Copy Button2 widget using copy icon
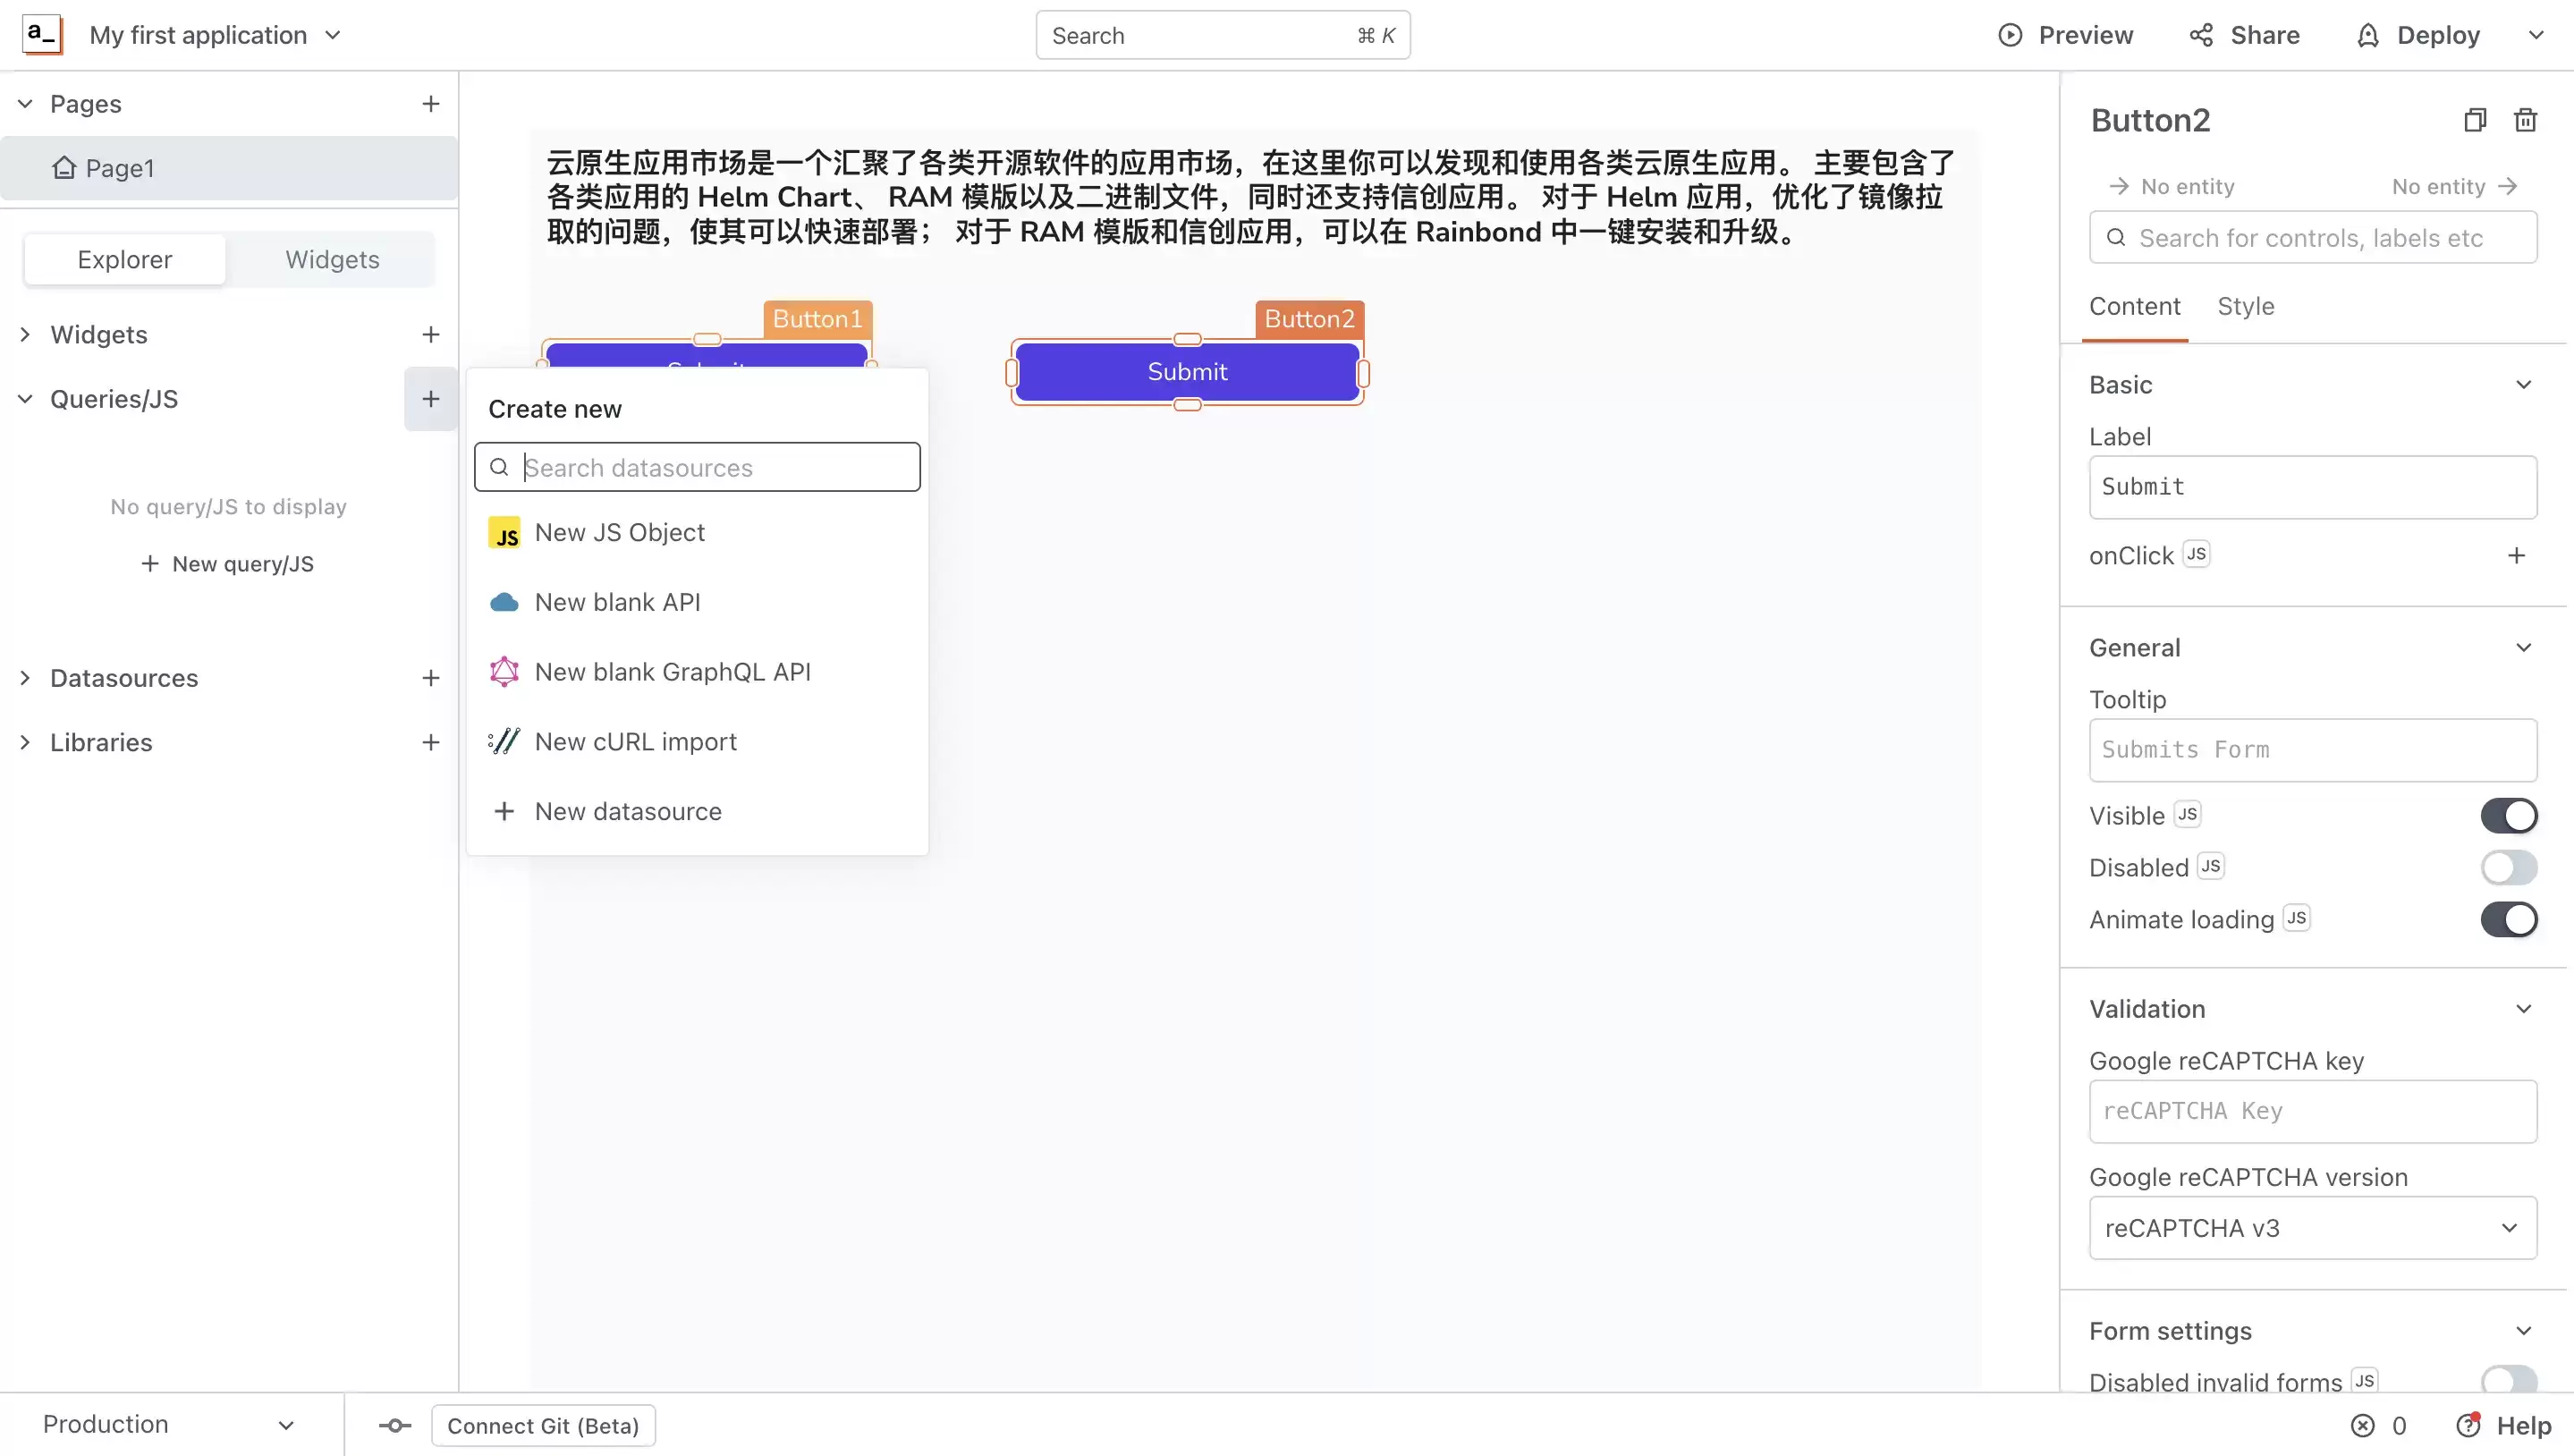 tap(2474, 120)
